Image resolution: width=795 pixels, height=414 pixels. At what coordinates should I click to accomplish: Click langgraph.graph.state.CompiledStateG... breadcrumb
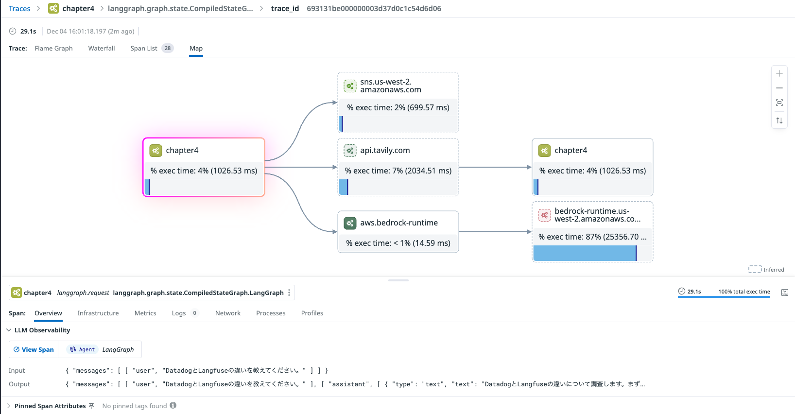pos(180,8)
